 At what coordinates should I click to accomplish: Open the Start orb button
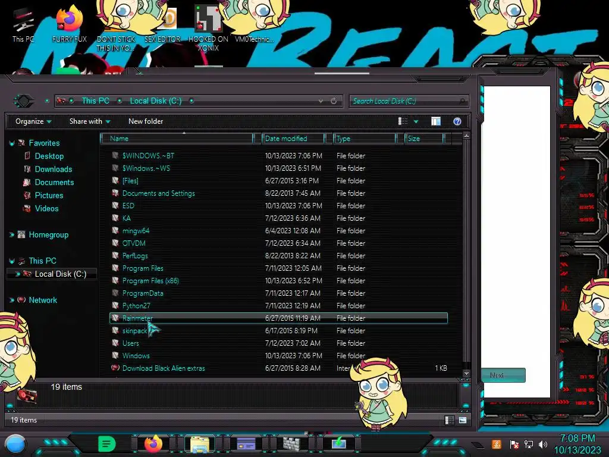[x=15, y=445]
